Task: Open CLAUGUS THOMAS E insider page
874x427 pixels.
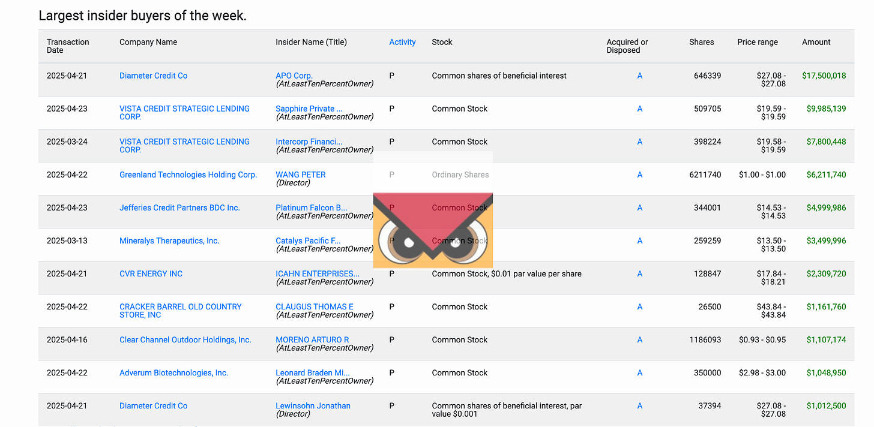Action: tap(315, 306)
